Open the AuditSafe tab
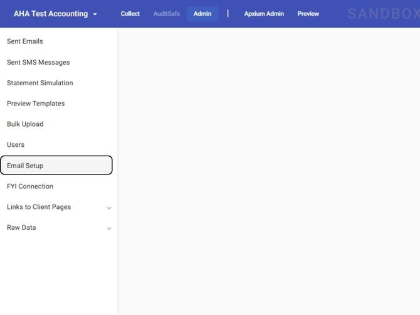The width and height of the screenshot is (420, 315). tap(166, 14)
